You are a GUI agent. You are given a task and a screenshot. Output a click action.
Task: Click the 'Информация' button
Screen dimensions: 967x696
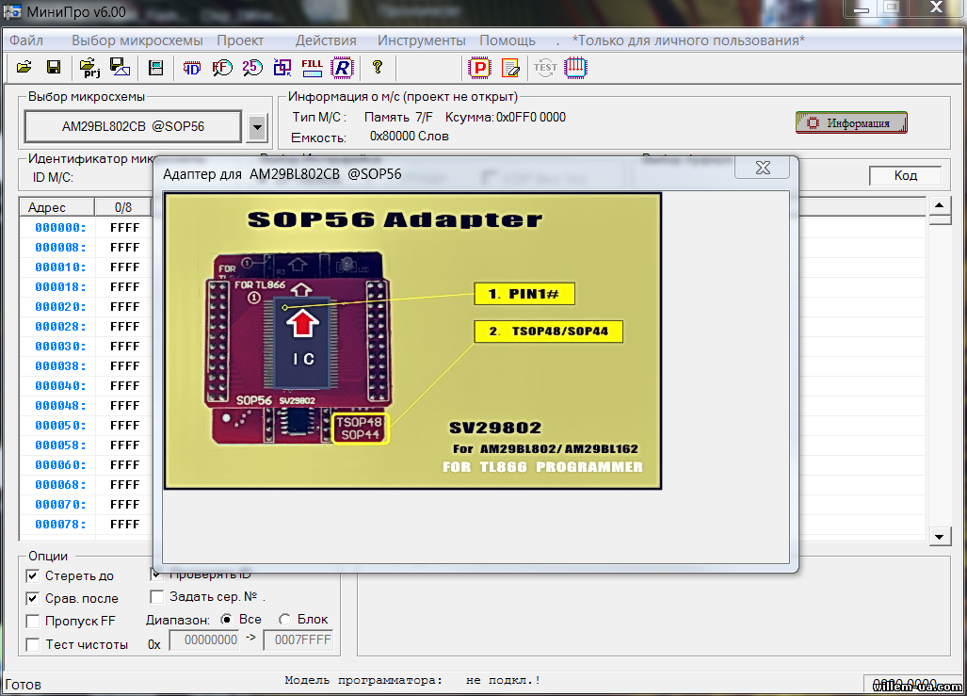pos(851,123)
